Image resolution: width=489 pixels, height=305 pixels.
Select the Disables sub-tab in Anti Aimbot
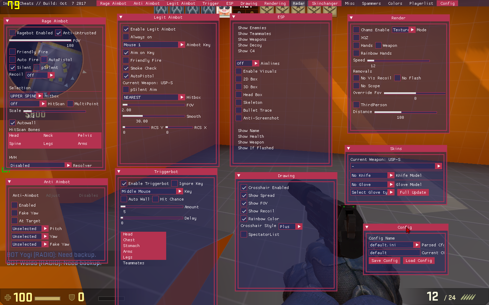(88, 195)
